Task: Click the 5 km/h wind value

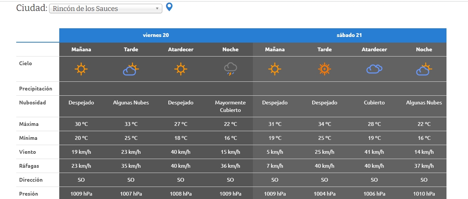Action: coord(275,152)
